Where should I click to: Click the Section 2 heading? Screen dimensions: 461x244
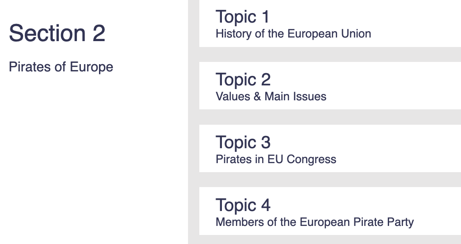(x=57, y=33)
